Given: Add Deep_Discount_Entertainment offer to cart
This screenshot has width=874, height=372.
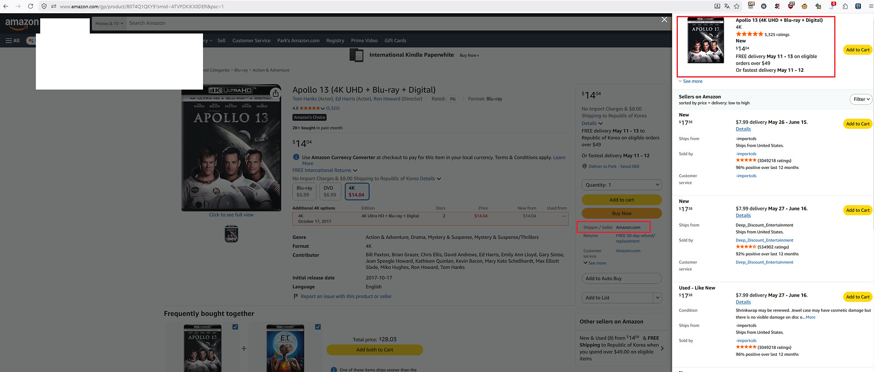Looking at the screenshot, I should point(858,210).
